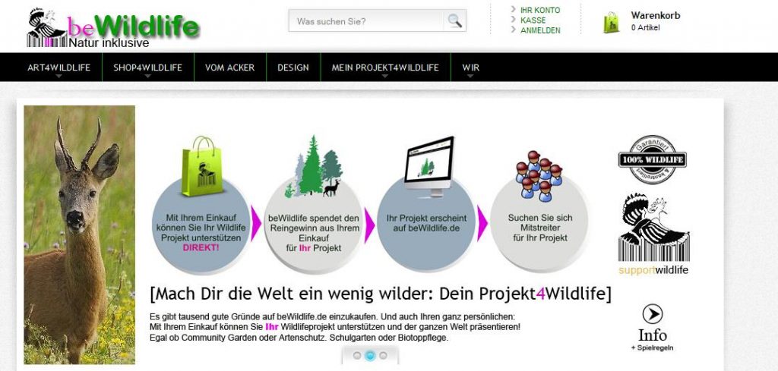Click the 'Was suchen Sie?' search field
The height and width of the screenshot is (371, 778).
pyautogui.click(x=365, y=21)
